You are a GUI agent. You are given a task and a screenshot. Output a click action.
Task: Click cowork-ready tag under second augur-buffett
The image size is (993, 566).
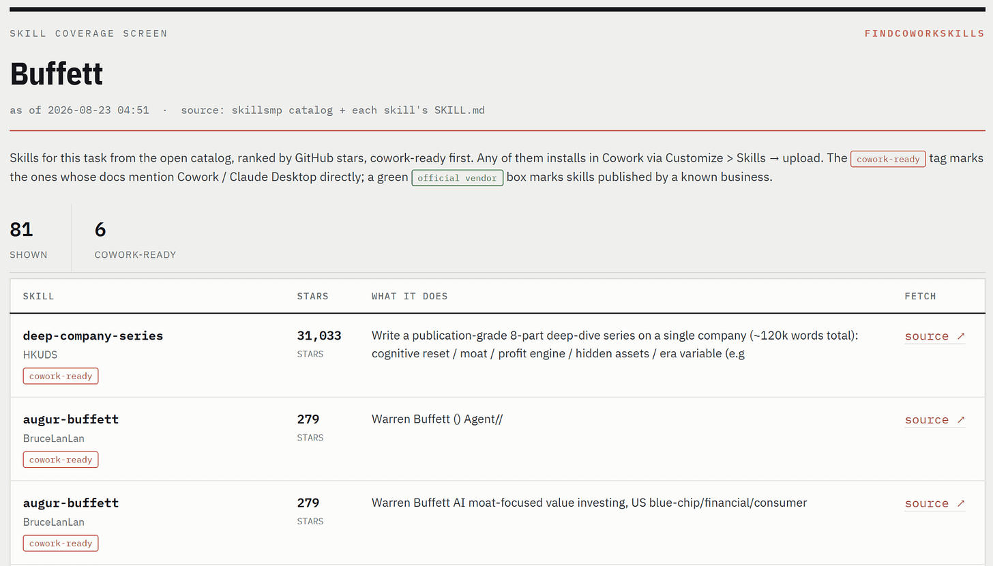61,543
